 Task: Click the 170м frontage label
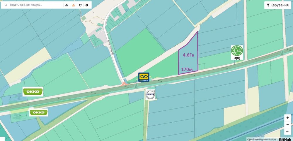(187, 69)
